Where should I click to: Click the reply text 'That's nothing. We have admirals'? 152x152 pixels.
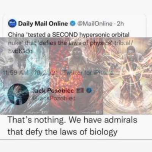73,120
